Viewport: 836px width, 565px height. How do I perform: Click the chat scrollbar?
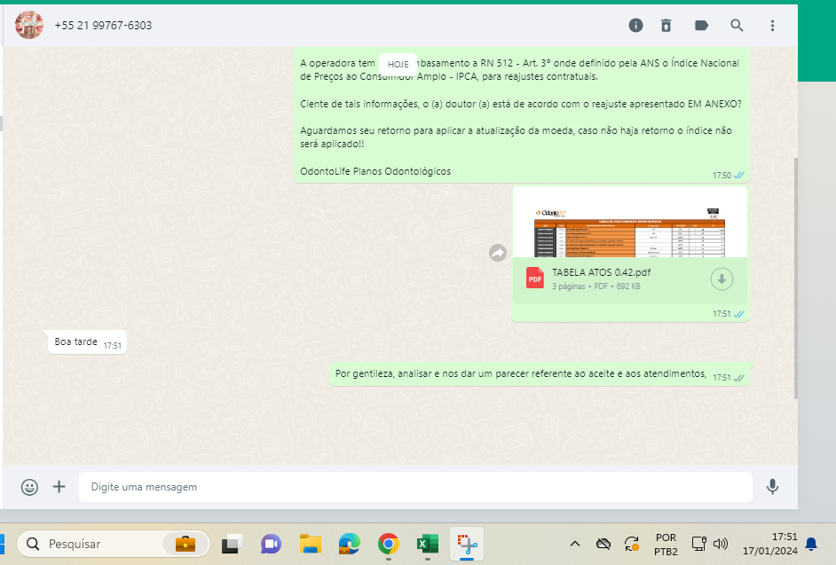pos(795,277)
